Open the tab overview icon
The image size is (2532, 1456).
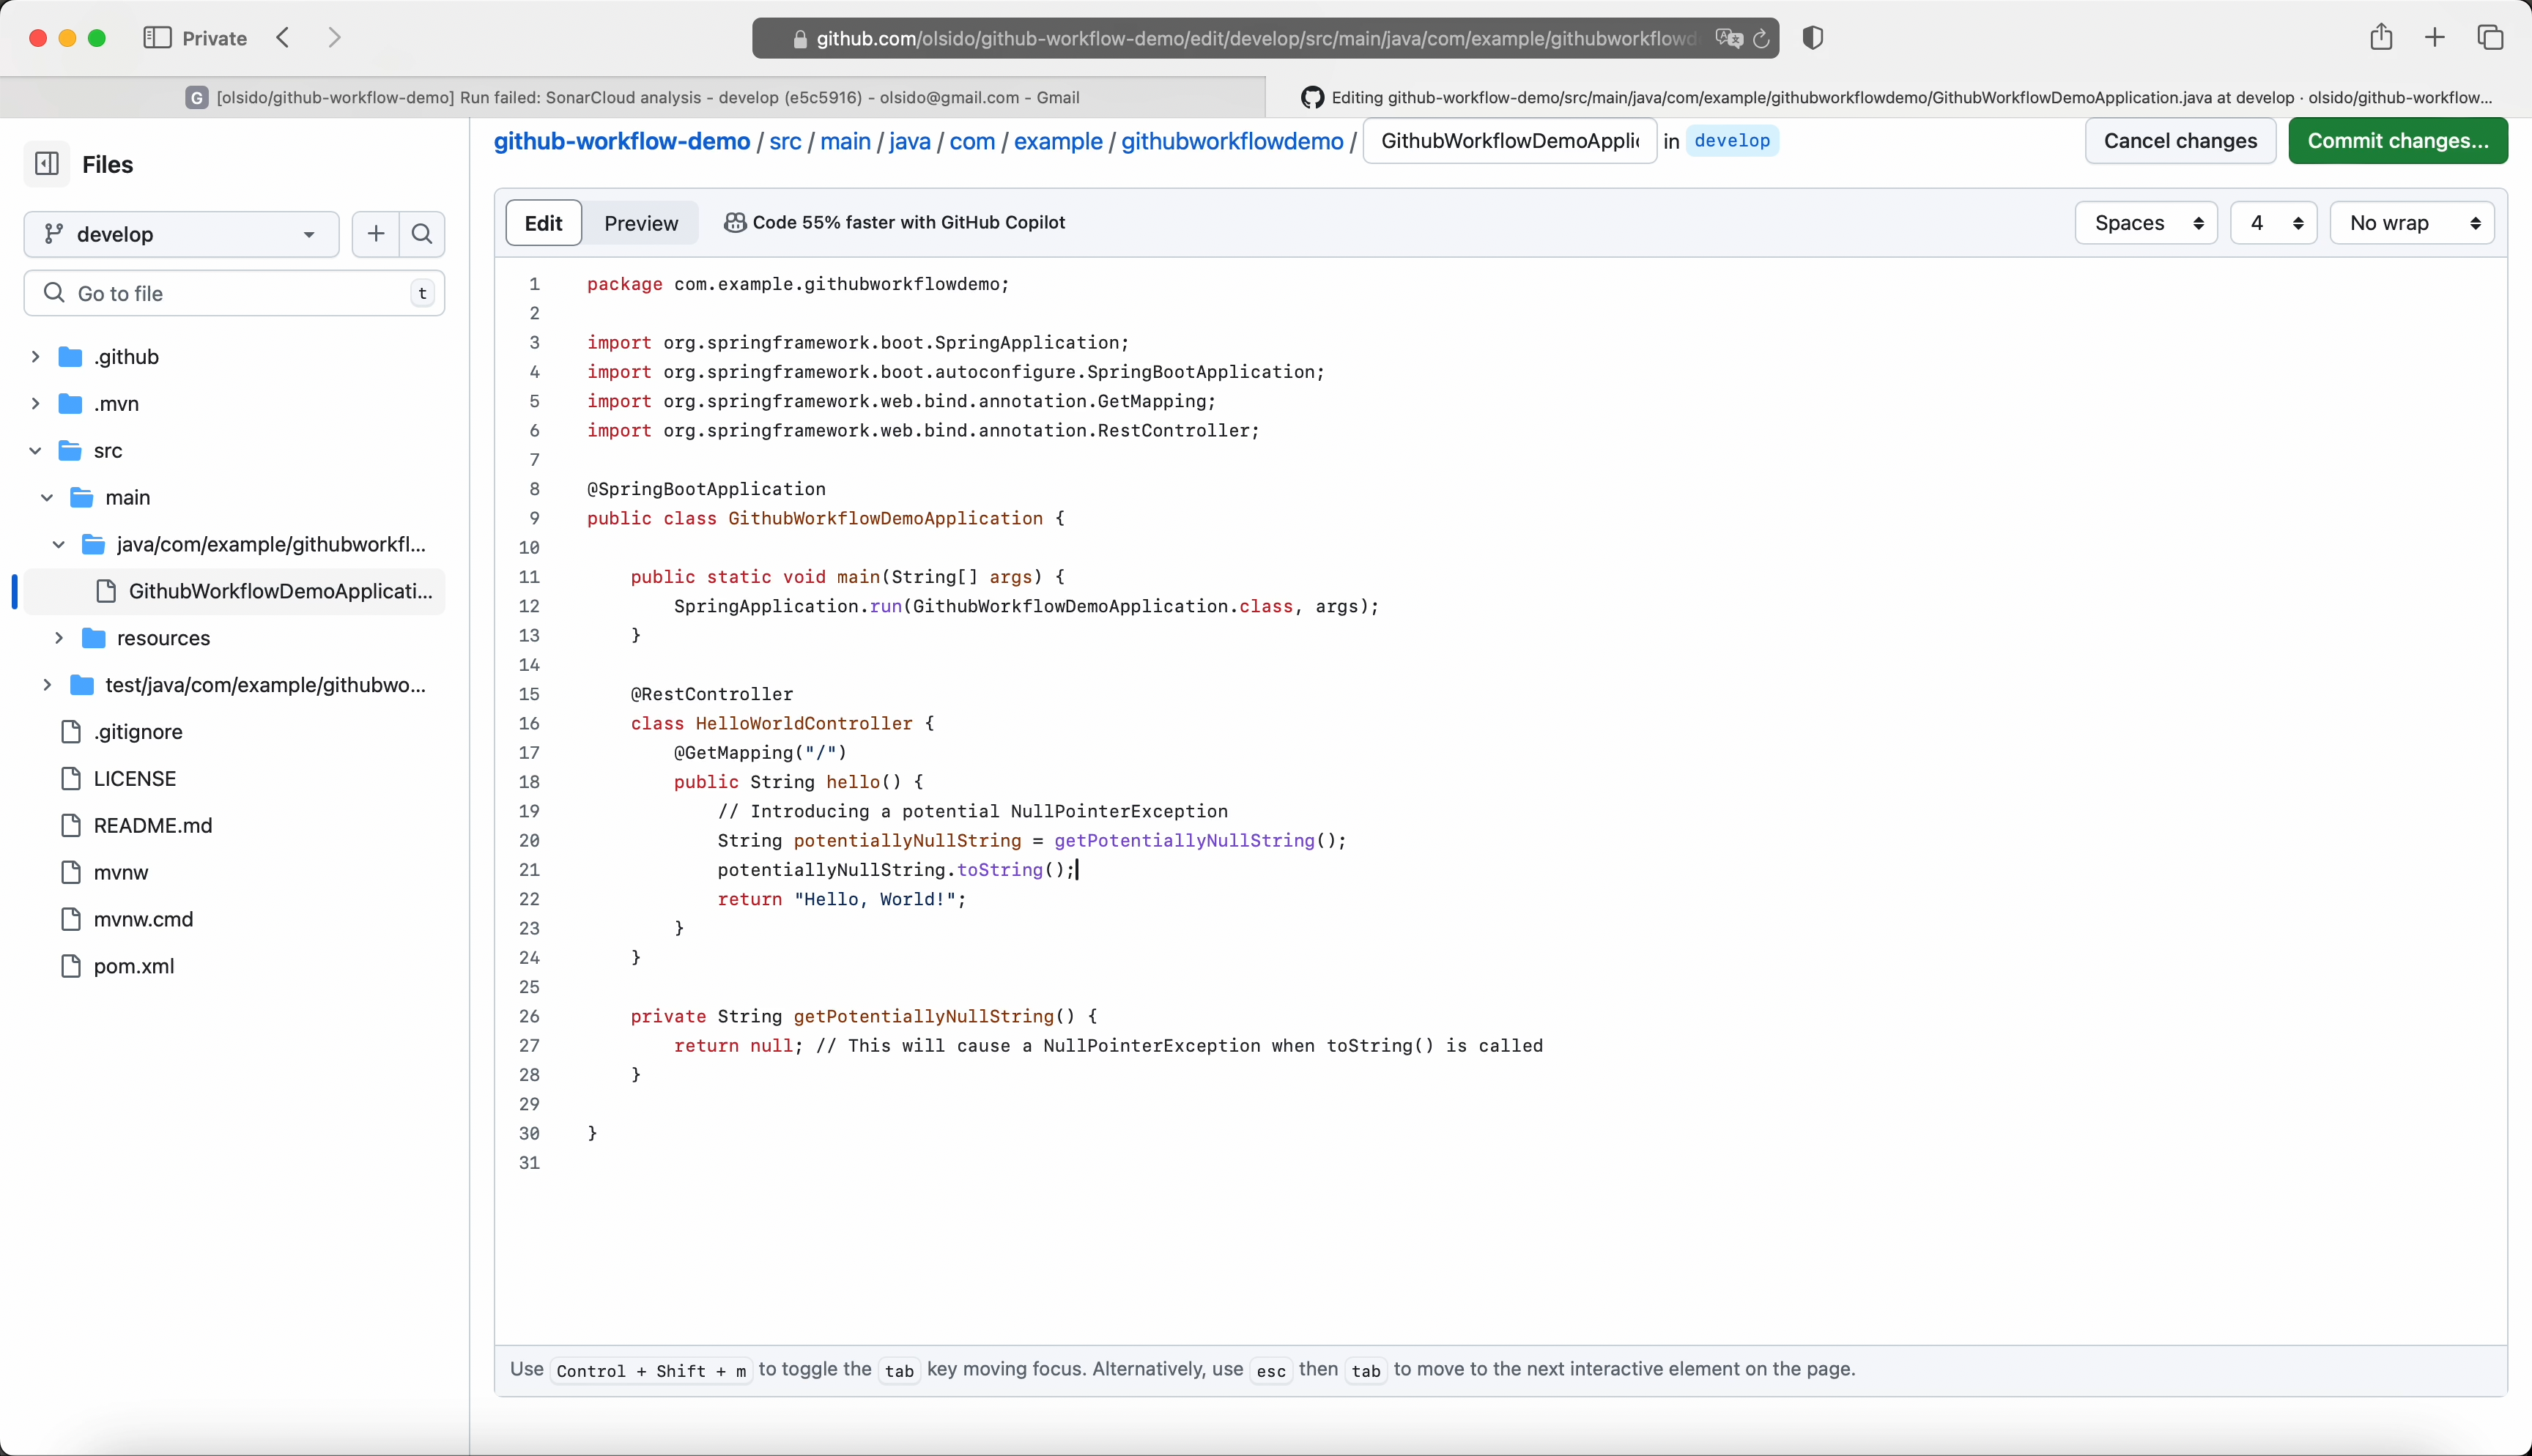pos(2490,38)
